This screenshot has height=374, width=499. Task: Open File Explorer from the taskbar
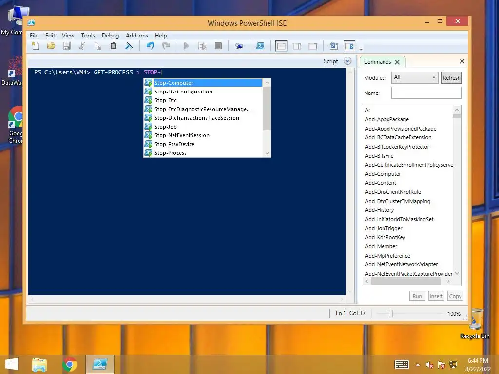point(39,364)
